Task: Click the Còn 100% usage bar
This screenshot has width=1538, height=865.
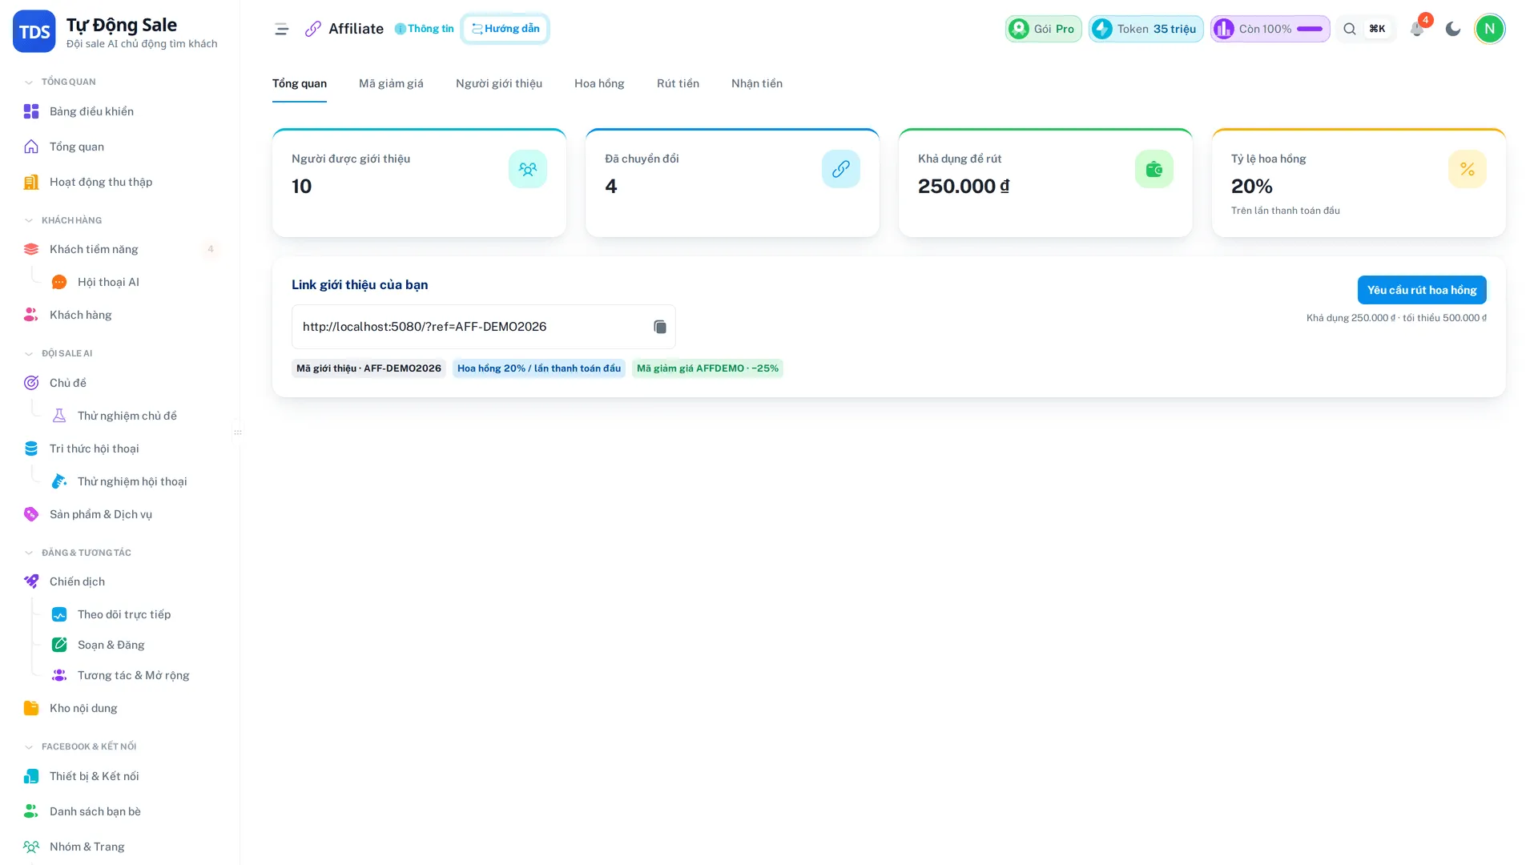Action: point(1270,29)
